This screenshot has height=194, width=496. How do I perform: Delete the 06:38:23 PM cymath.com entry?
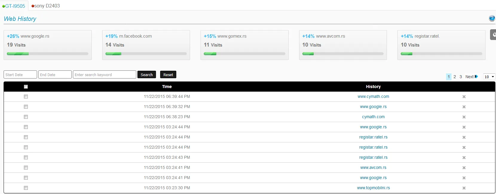pos(464,117)
